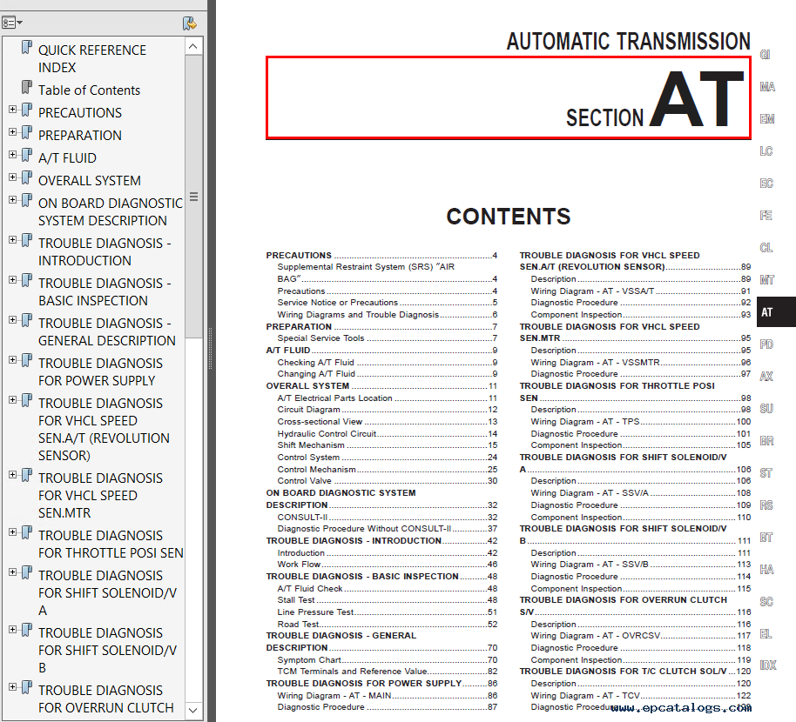Image resolution: width=796 pixels, height=722 pixels.
Task: Click the PRECAUTIONS bookmark page icon
Action: (27, 110)
